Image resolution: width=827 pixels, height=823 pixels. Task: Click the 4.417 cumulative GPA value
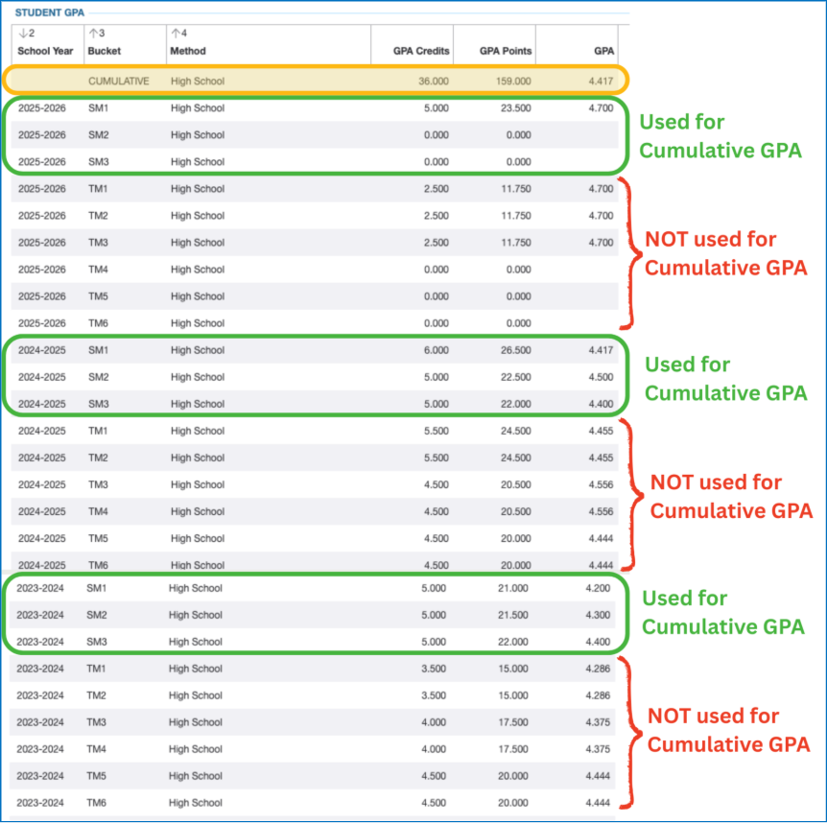tap(597, 82)
